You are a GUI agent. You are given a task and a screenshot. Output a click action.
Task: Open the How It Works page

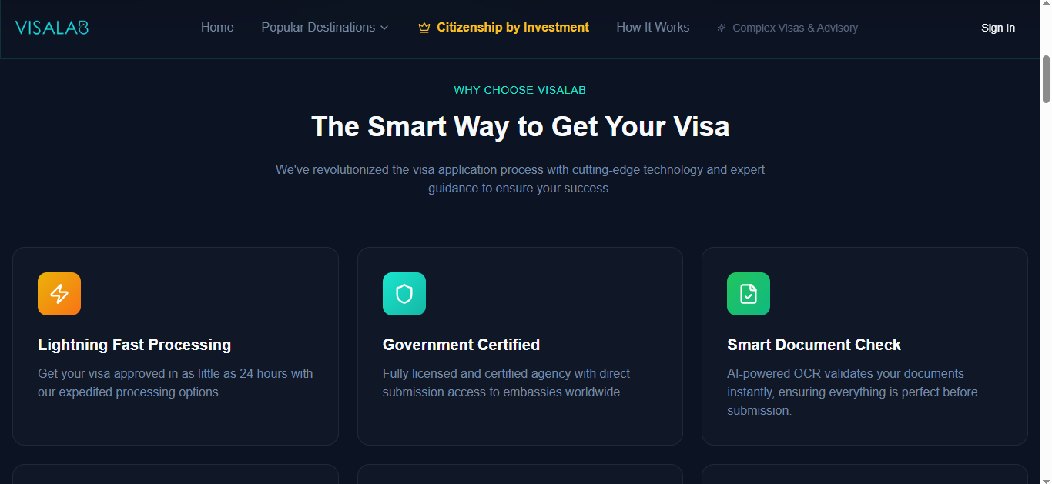tap(653, 28)
